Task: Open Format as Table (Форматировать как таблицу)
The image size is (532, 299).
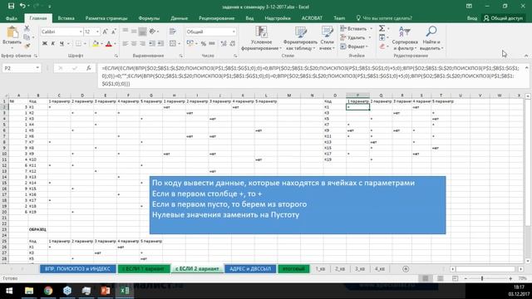Action: tap(300, 38)
